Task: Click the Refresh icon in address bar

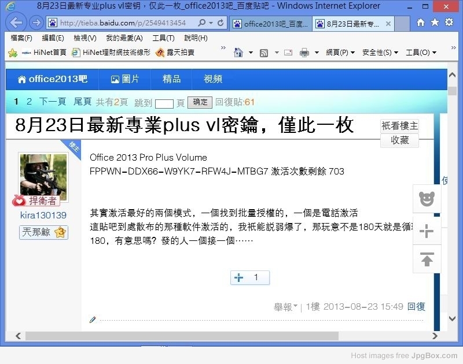Action: (221, 23)
